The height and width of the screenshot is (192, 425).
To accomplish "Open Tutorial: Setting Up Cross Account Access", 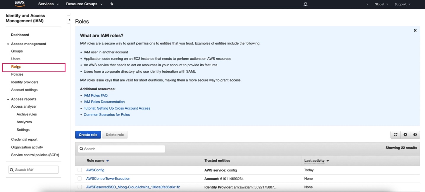I will pos(117,108).
